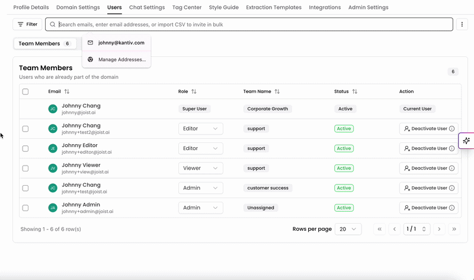The width and height of the screenshot is (474, 280).
Task: Expand the Rows per page dropdown
Action: pyautogui.click(x=348, y=229)
